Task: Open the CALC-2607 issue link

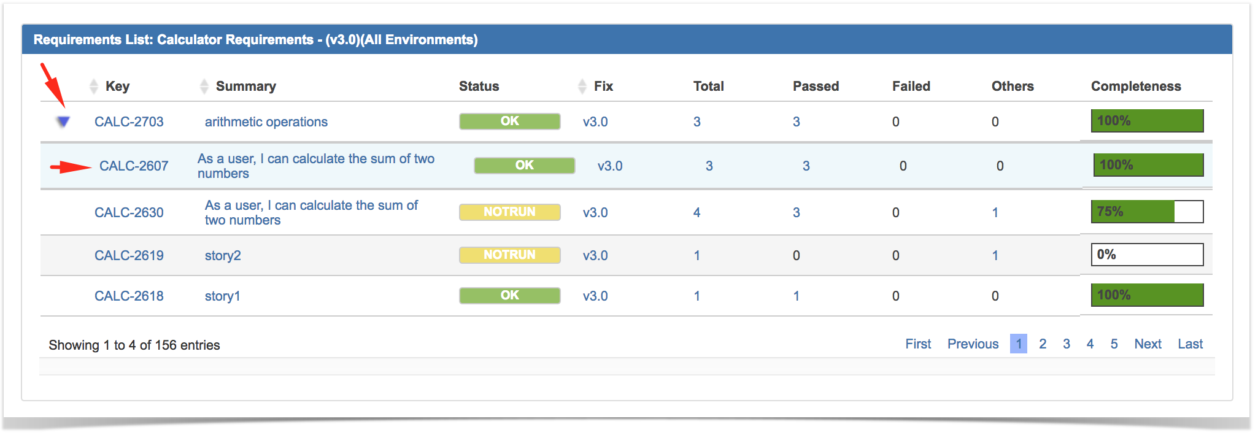Action: tap(134, 166)
